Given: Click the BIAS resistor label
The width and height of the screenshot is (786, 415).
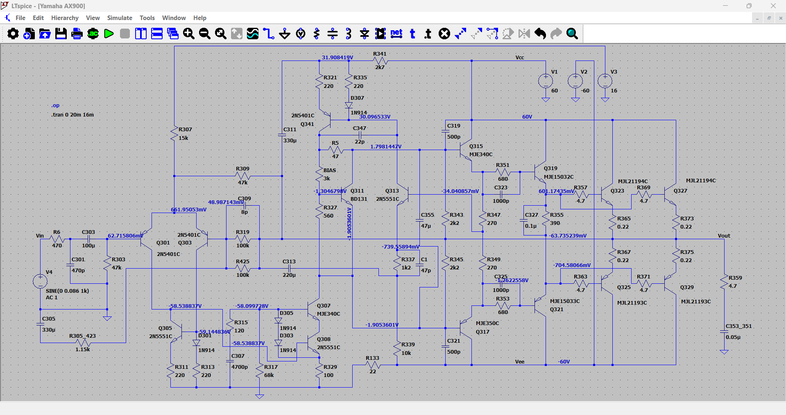Looking at the screenshot, I should (x=330, y=170).
